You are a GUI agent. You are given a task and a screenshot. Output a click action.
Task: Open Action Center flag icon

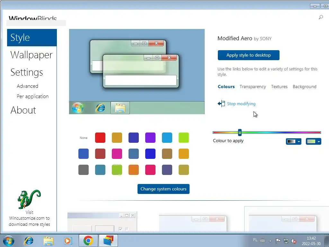(278, 241)
